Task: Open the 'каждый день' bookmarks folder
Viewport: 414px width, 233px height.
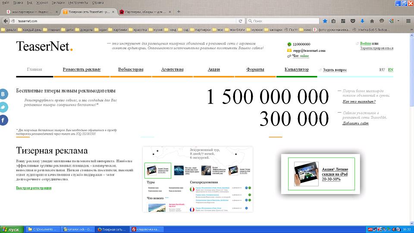Action: [x=30, y=30]
